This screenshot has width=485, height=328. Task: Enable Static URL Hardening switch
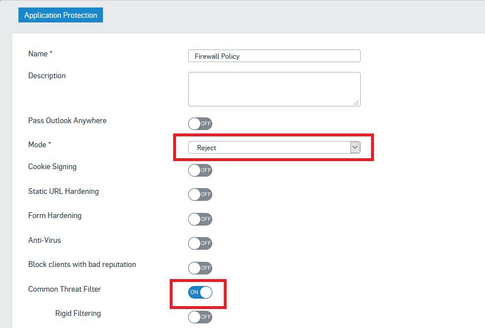point(200,194)
